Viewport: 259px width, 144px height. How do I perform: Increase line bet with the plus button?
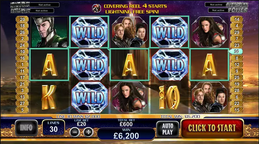(x=88, y=132)
